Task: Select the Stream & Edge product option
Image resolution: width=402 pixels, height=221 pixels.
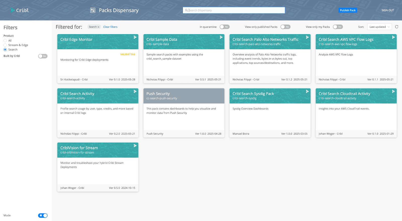Action: coord(5,45)
